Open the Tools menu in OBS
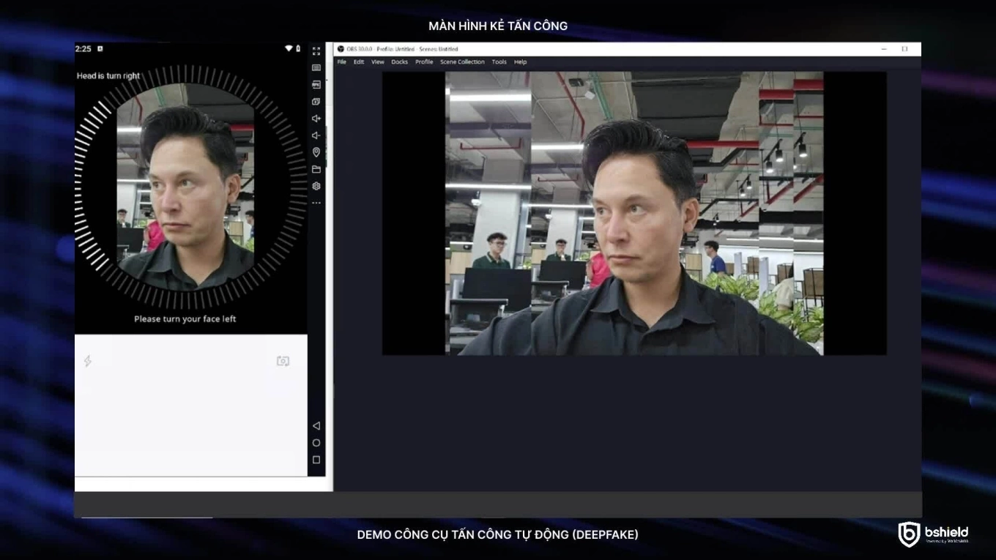The width and height of the screenshot is (996, 560). pos(498,62)
